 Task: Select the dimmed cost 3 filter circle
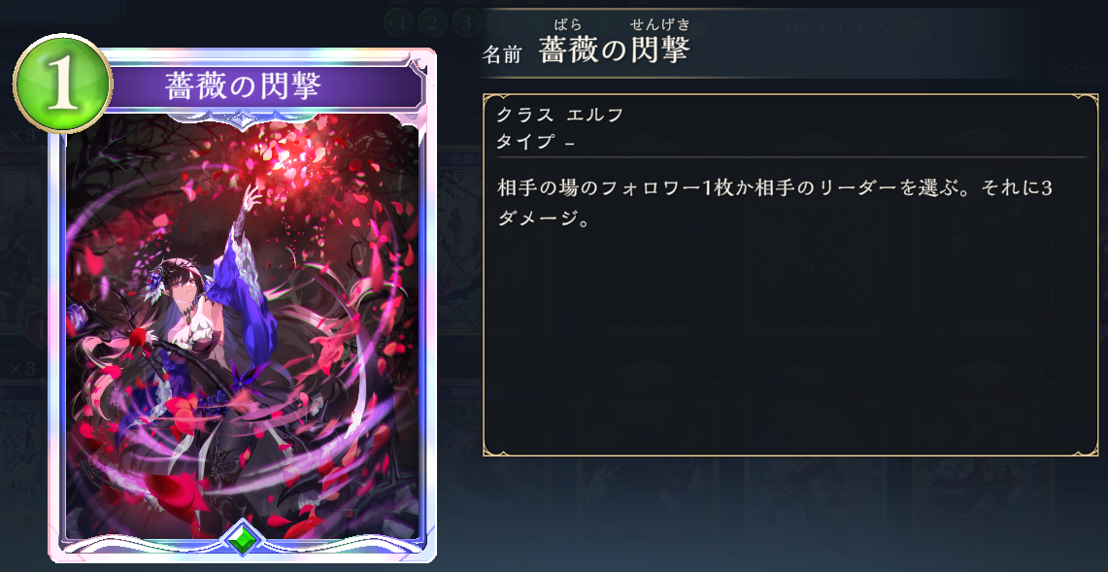tap(465, 22)
